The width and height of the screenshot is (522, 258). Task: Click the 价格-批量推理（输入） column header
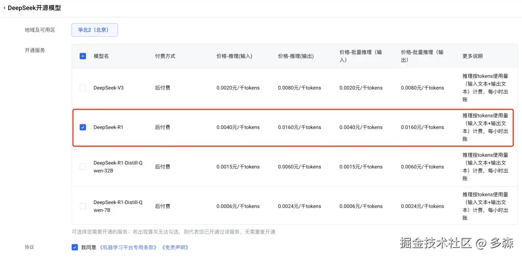[x=361, y=56]
